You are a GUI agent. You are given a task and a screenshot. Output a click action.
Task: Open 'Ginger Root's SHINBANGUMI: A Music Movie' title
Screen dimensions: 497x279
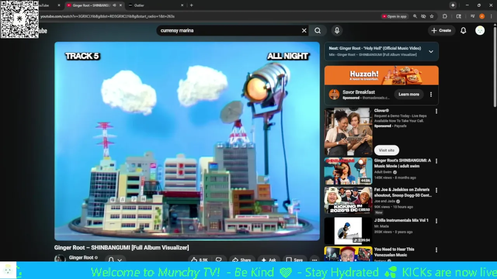point(402,163)
